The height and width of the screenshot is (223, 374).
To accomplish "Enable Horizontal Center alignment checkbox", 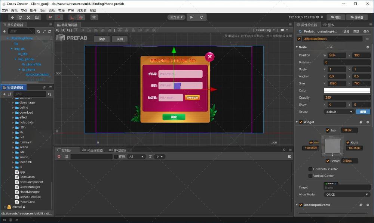I will tap(310, 169).
